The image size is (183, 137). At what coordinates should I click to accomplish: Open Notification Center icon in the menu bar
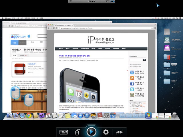pyautogui.click(x=180, y=18)
